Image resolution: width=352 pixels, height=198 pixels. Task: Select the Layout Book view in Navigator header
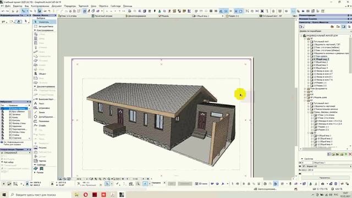coord(343,27)
